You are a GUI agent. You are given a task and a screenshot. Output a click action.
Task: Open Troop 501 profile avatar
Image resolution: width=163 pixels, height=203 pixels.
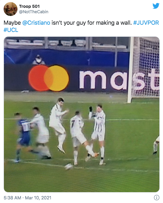tap(10, 9)
